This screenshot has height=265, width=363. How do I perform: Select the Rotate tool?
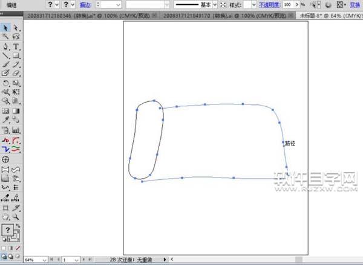pos(5,83)
